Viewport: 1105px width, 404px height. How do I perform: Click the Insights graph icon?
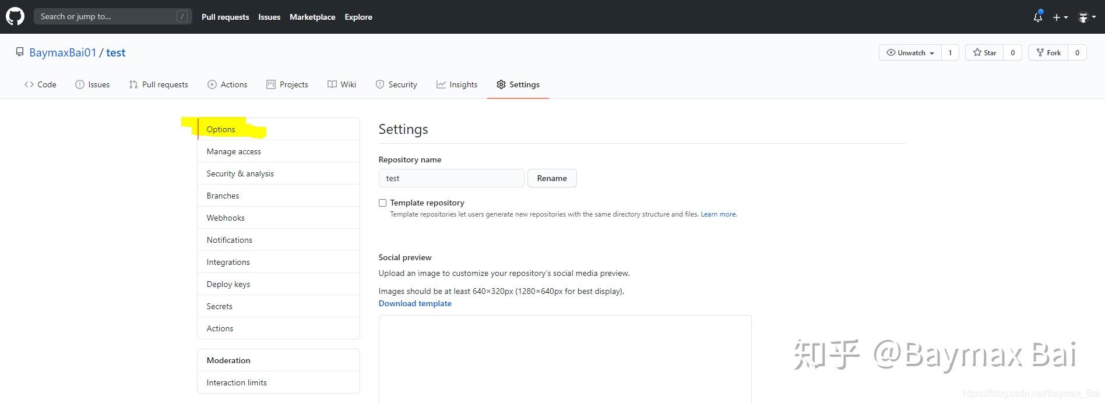441,84
